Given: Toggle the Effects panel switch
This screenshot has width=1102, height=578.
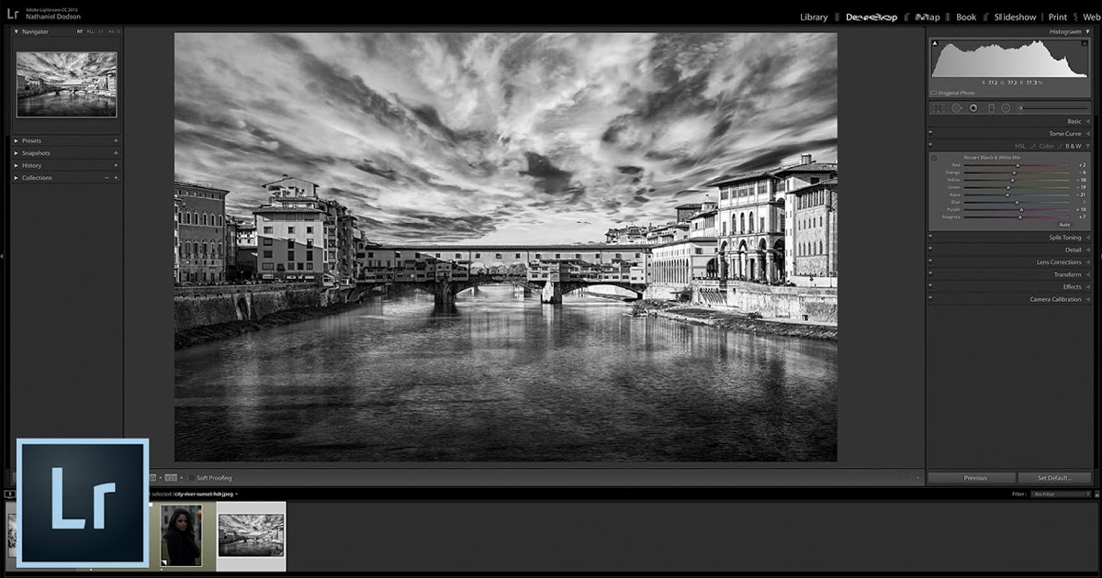Looking at the screenshot, I should click(x=930, y=287).
